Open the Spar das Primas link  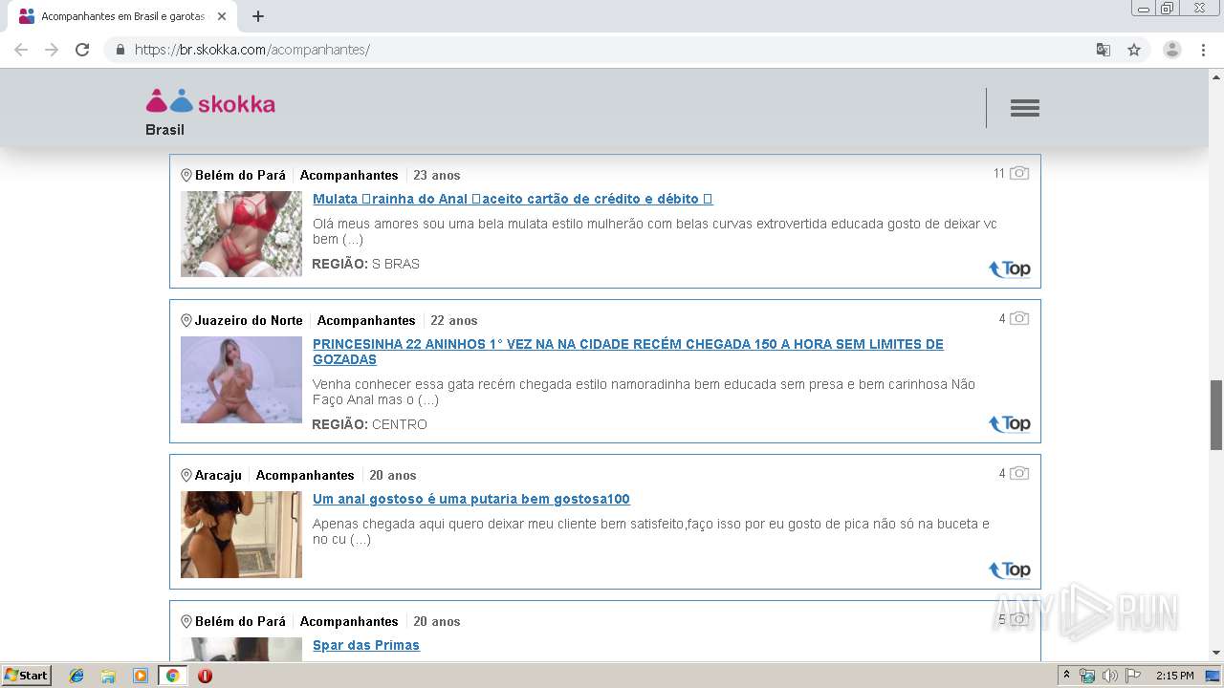[x=366, y=645]
